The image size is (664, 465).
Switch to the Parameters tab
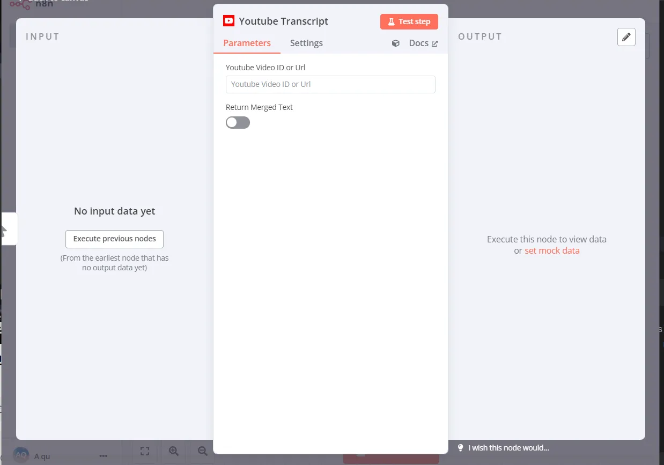point(247,43)
